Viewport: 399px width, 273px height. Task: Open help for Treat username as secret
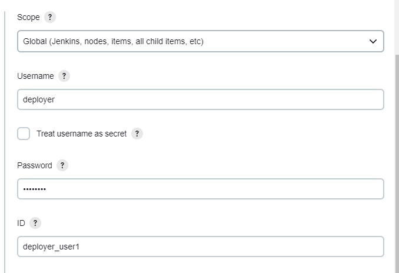pyautogui.click(x=137, y=134)
